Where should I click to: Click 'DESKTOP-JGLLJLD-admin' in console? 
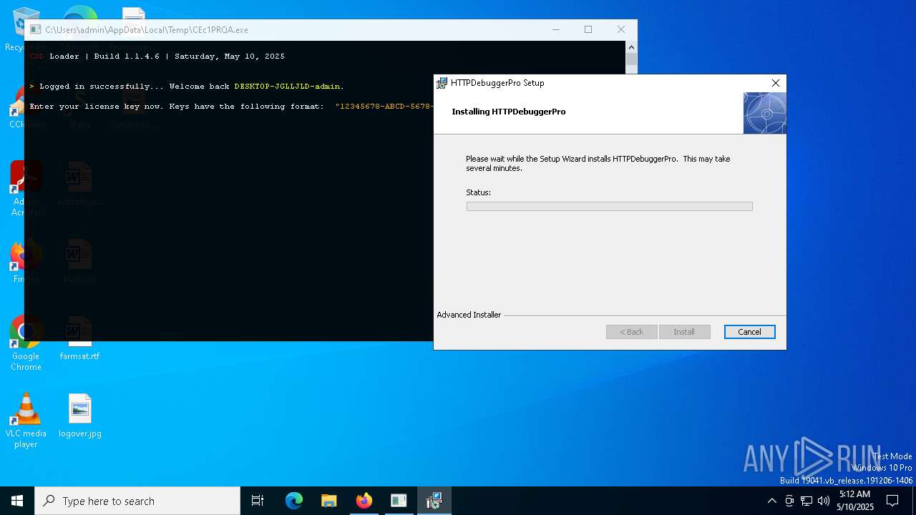click(287, 87)
